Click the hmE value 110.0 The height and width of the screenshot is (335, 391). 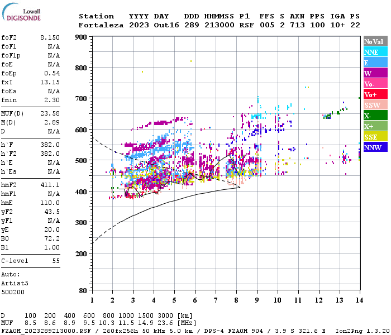50,203
